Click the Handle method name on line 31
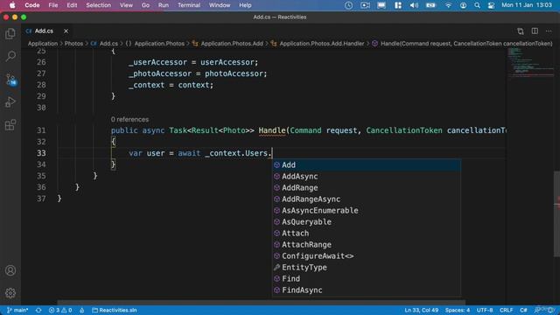 (x=272, y=130)
